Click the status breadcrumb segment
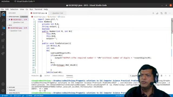 coord(62,17)
